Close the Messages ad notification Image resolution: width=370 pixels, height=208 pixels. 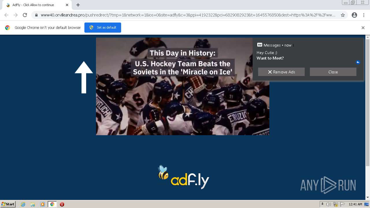click(333, 72)
